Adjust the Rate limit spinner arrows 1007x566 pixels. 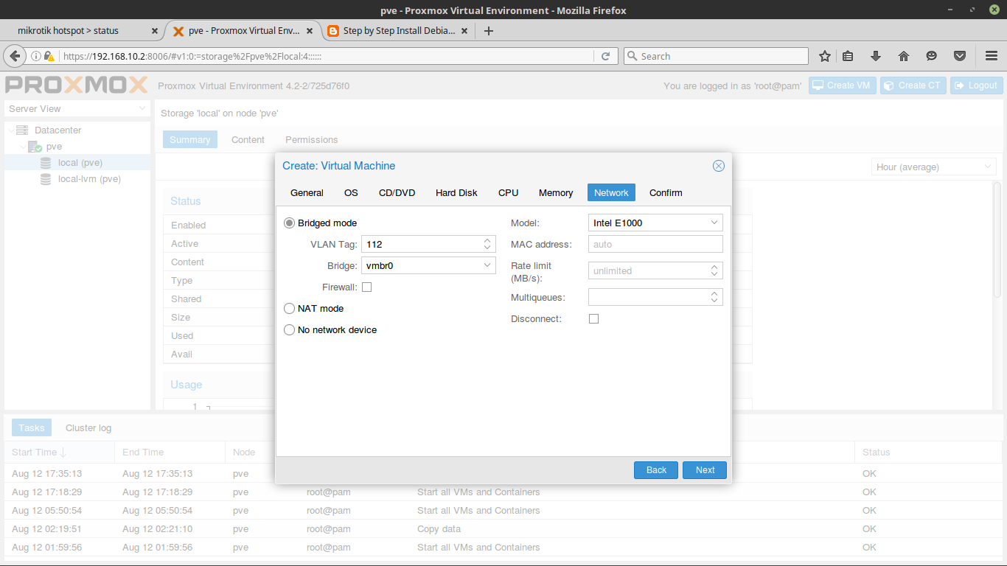(714, 270)
